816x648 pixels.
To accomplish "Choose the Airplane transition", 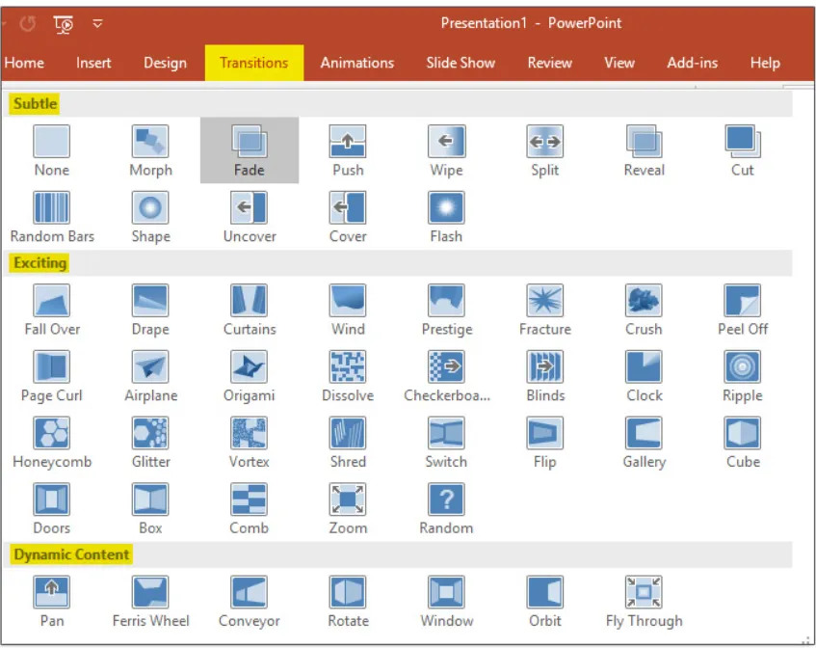I will 150,368.
